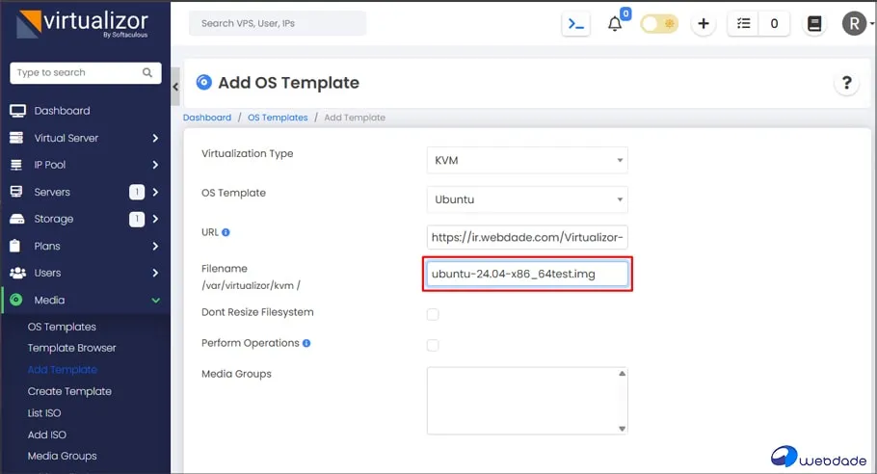The height and width of the screenshot is (474, 877).
Task: Click the notifications bell icon
Action: coord(615,24)
